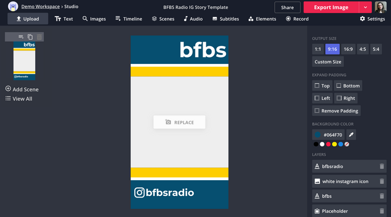Select the 9:16 output size

332,49
